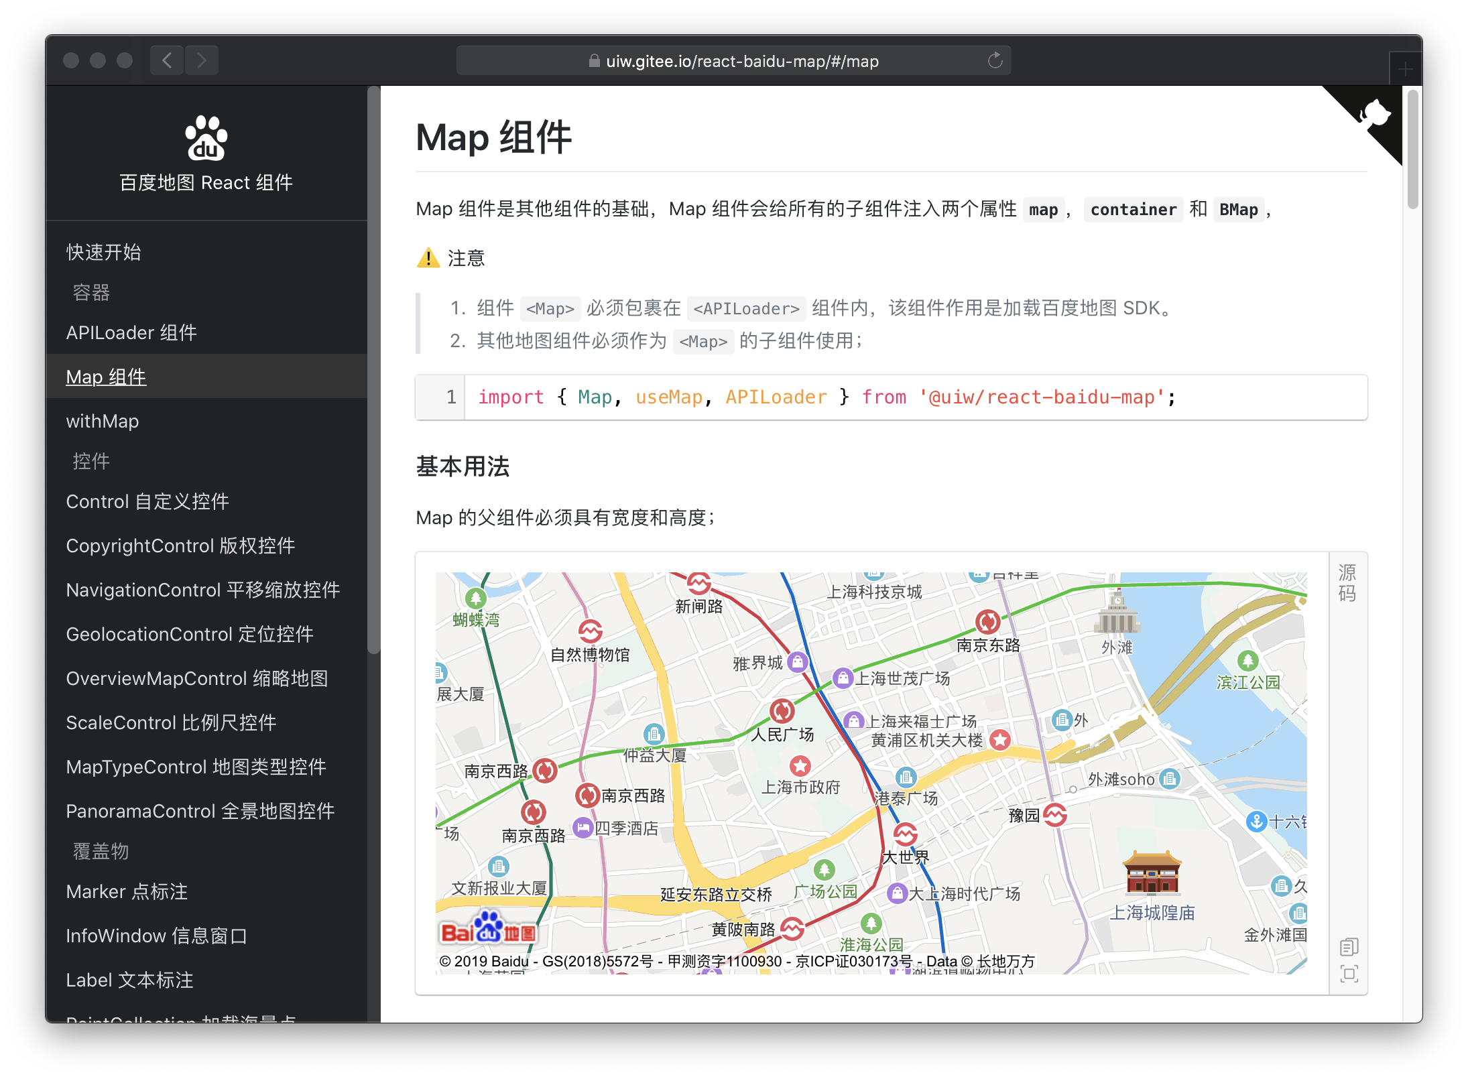
Task: Click the Baidu map logo on map
Action: point(488,929)
